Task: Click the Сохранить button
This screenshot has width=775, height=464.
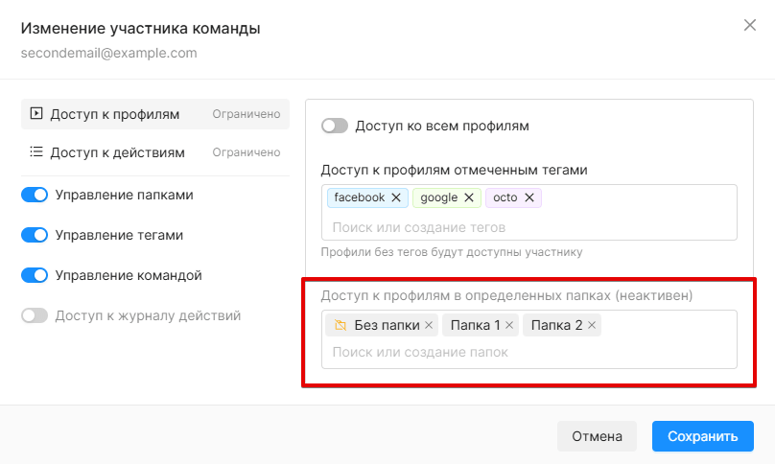Action: (702, 436)
